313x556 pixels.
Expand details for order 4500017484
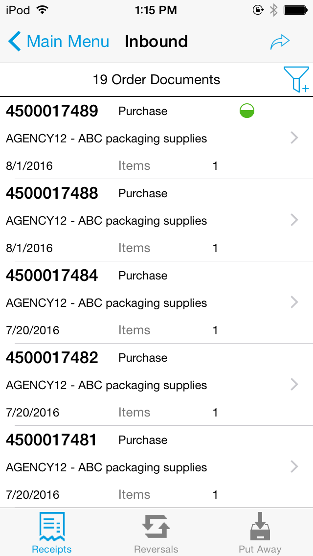point(294,302)
